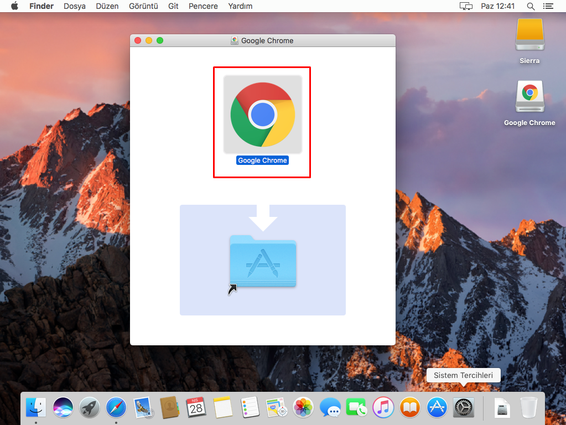Open Safari from the Dock

pyautogui.click(x=116, y=407)
